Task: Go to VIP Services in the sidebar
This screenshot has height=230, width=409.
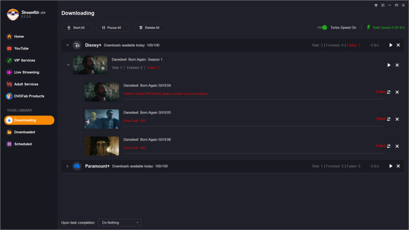Action: (24, 60)
